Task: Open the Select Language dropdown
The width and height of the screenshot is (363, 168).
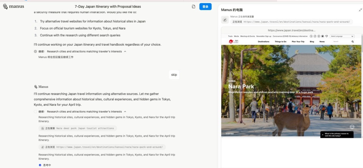Action: tap(342, 36)
